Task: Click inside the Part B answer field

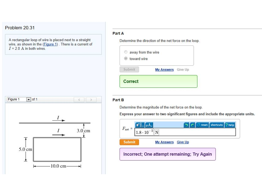Action: coord(191,132)
